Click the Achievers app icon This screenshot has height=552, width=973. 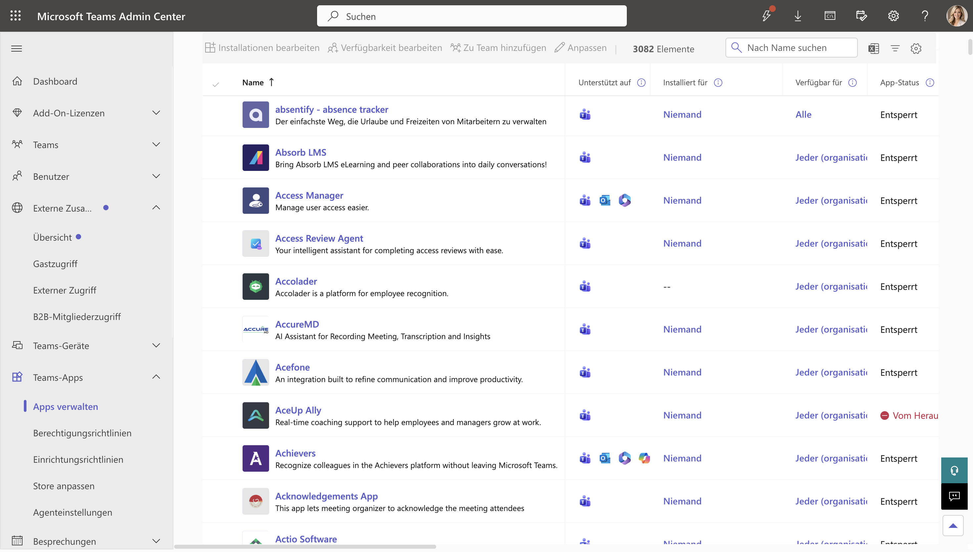tap(256, 458)
